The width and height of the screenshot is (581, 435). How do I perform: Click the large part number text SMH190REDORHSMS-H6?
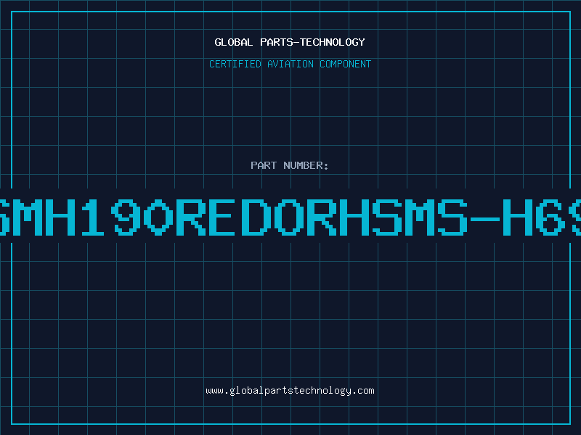(x=290, y=217)
